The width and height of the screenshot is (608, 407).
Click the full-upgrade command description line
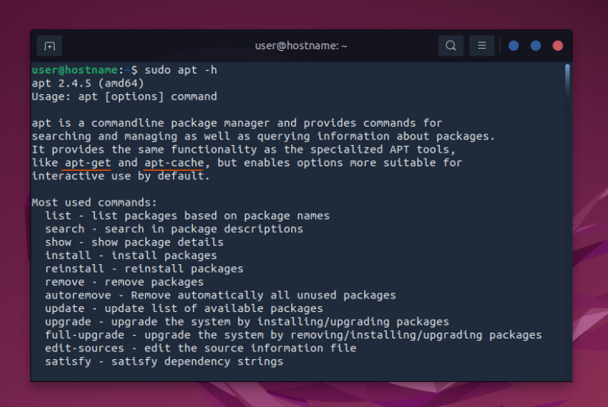point(293,335)
